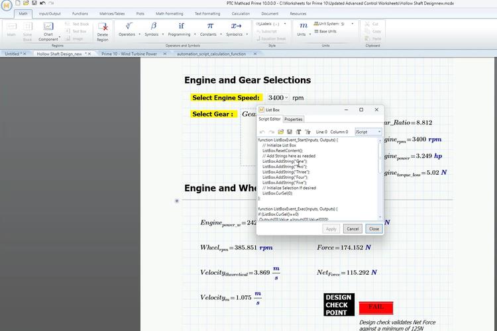Expand the JScript language dropdown
497x331 pixels.
[x=368, y=132]
